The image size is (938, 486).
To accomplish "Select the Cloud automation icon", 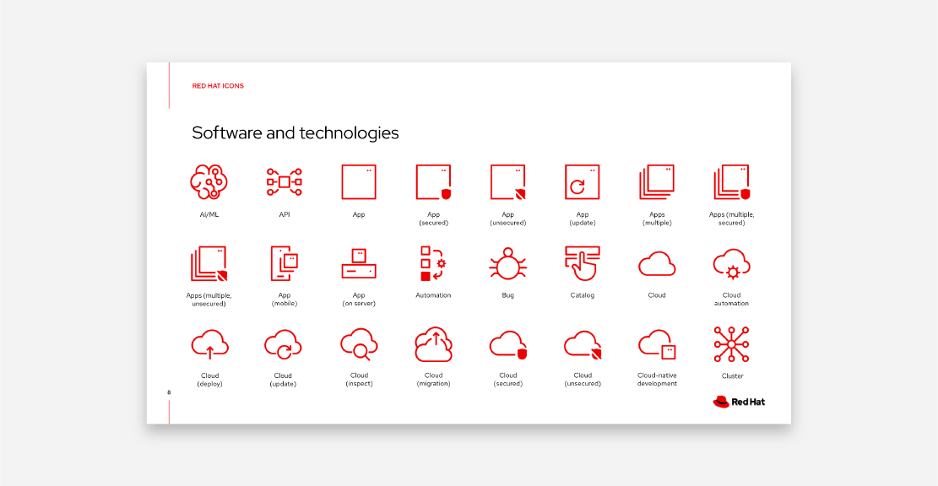I will pyautogui.click(x=731, y=263).
